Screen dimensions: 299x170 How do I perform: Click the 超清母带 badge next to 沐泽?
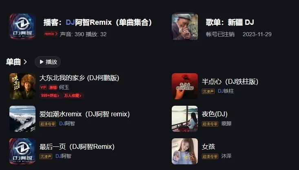click(210, 156)
